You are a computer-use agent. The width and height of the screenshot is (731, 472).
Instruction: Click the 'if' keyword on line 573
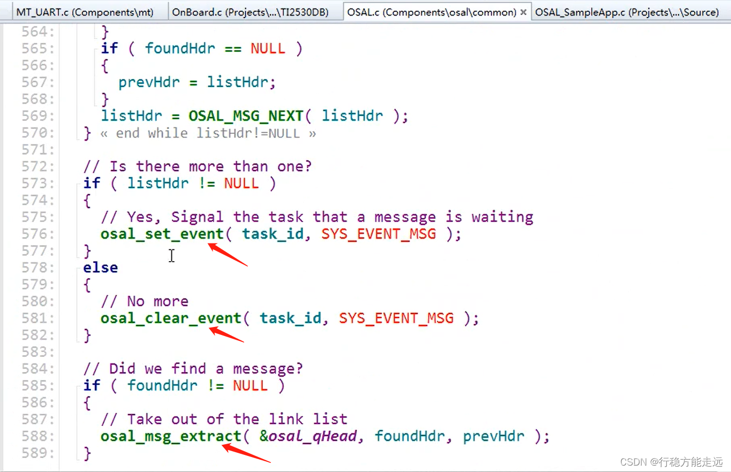tap(92, 184)
